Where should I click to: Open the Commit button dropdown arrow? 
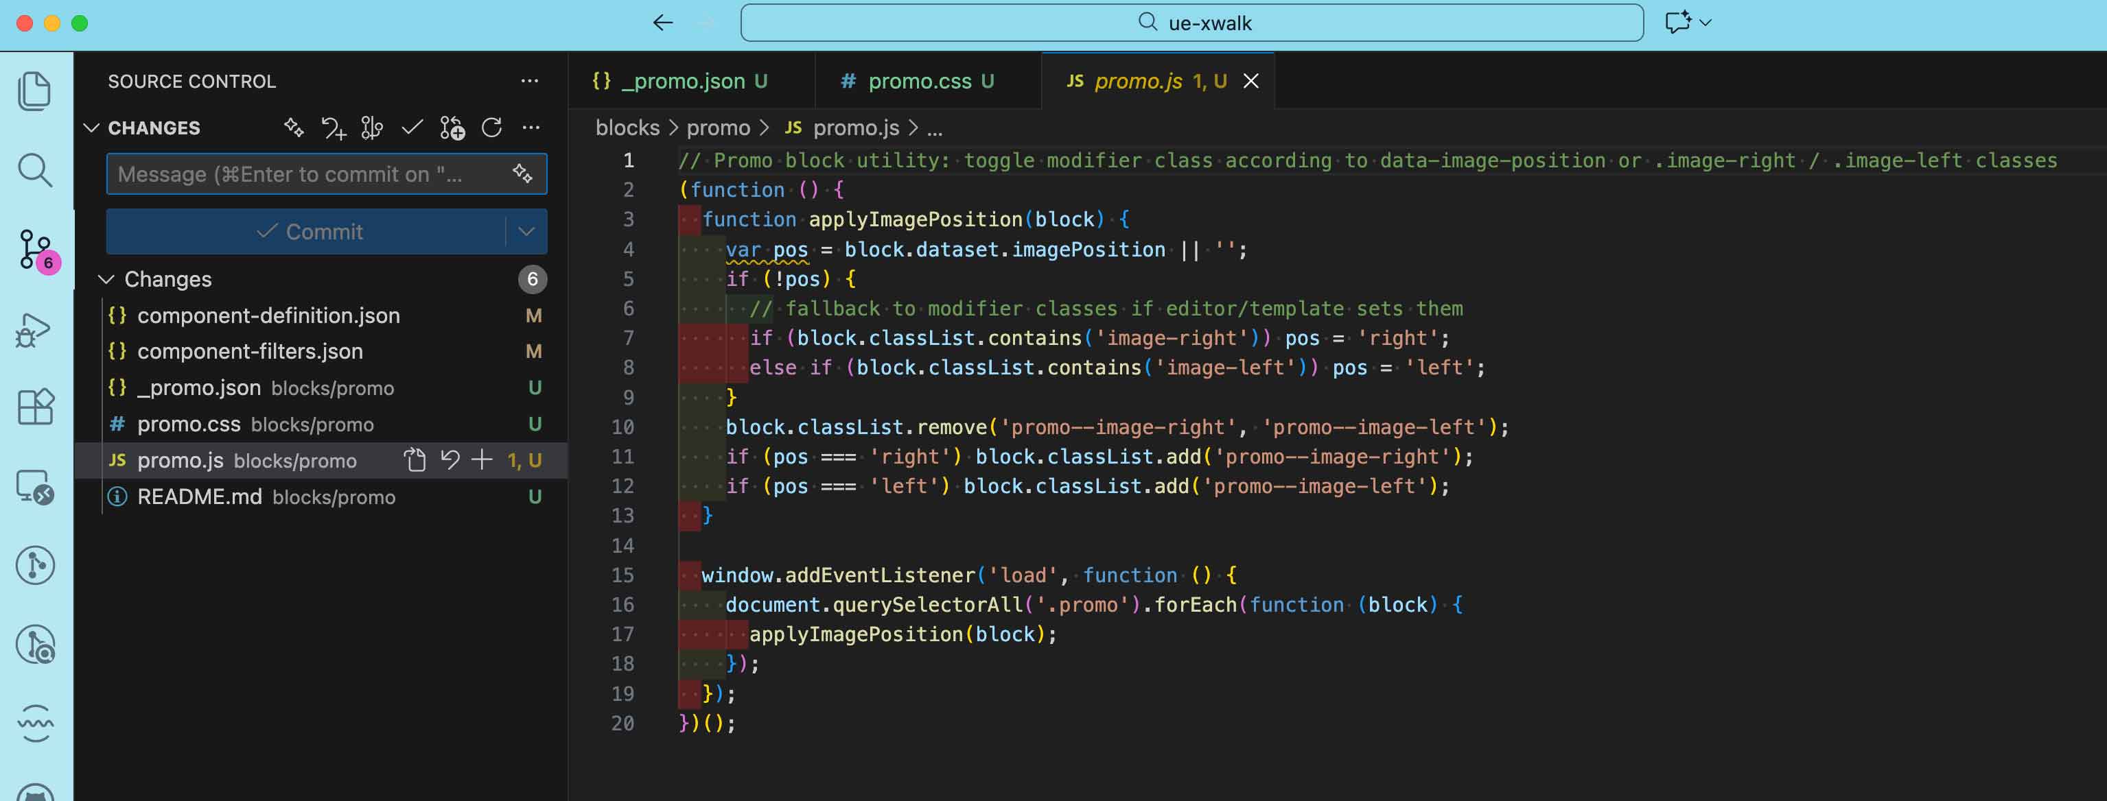[x=526, y=231]
